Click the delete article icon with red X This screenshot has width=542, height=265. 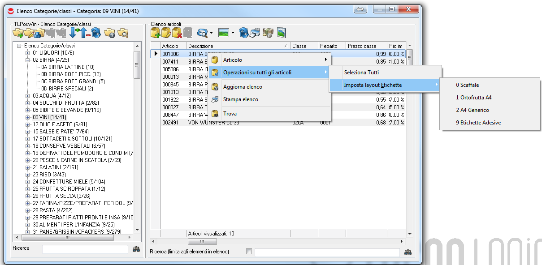177,33
